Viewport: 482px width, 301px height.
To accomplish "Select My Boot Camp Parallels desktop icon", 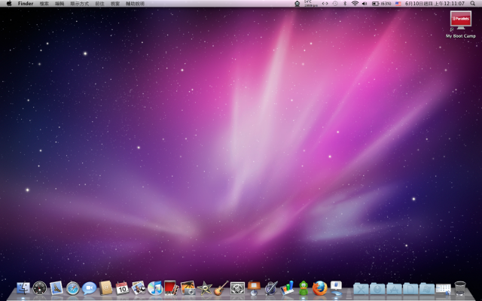I will 460,25.
